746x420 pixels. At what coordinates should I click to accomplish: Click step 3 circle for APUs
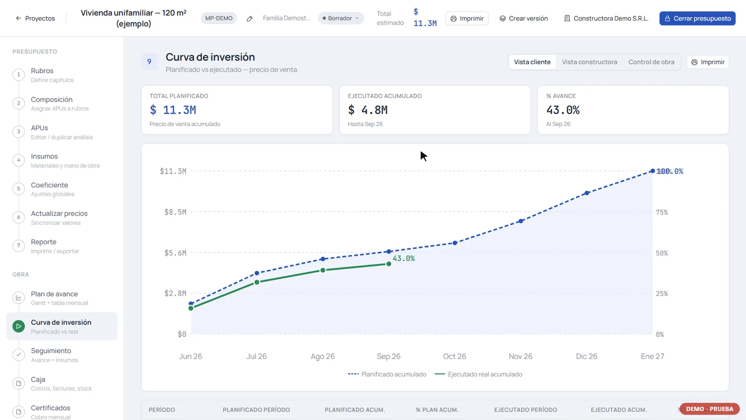tap(19, 132)
